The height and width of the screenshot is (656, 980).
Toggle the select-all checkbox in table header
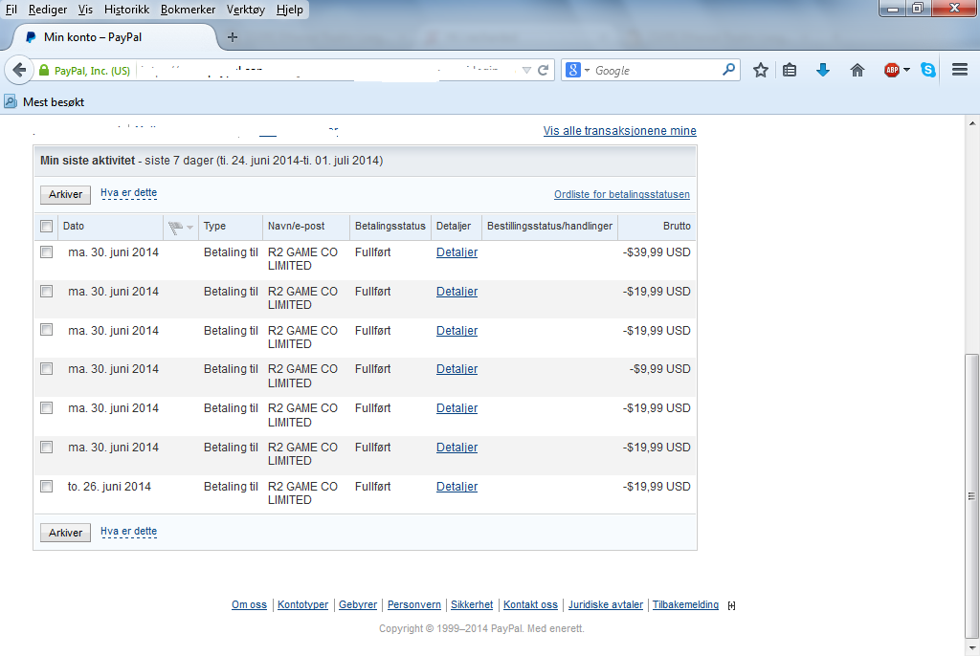[46, 227]
